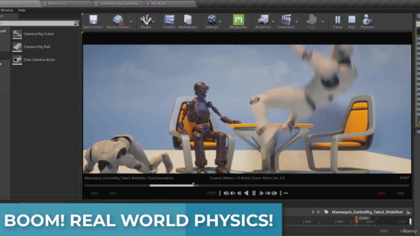Step to previous key in viewport transport
420x236 pixels.
232,193
